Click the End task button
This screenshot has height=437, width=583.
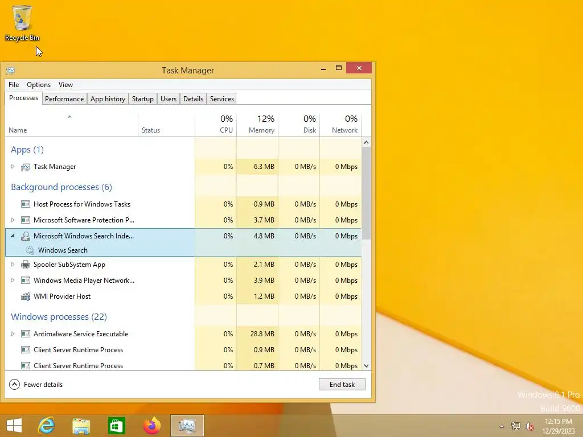point(342,385)
